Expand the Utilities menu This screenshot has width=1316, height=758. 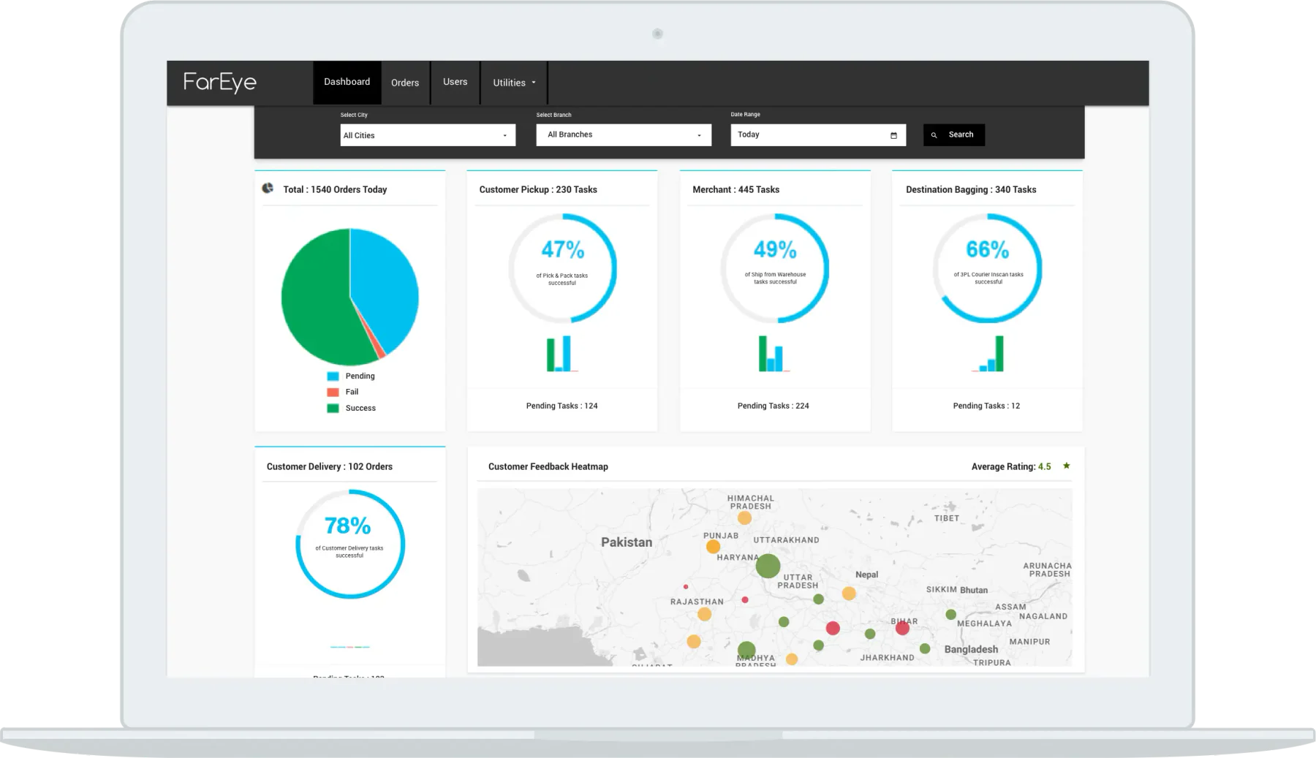tap(514, 83)
